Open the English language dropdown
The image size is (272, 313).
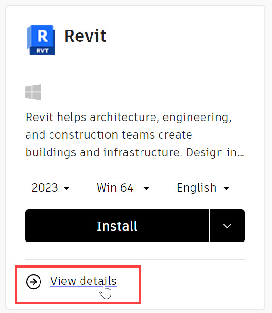203,188
